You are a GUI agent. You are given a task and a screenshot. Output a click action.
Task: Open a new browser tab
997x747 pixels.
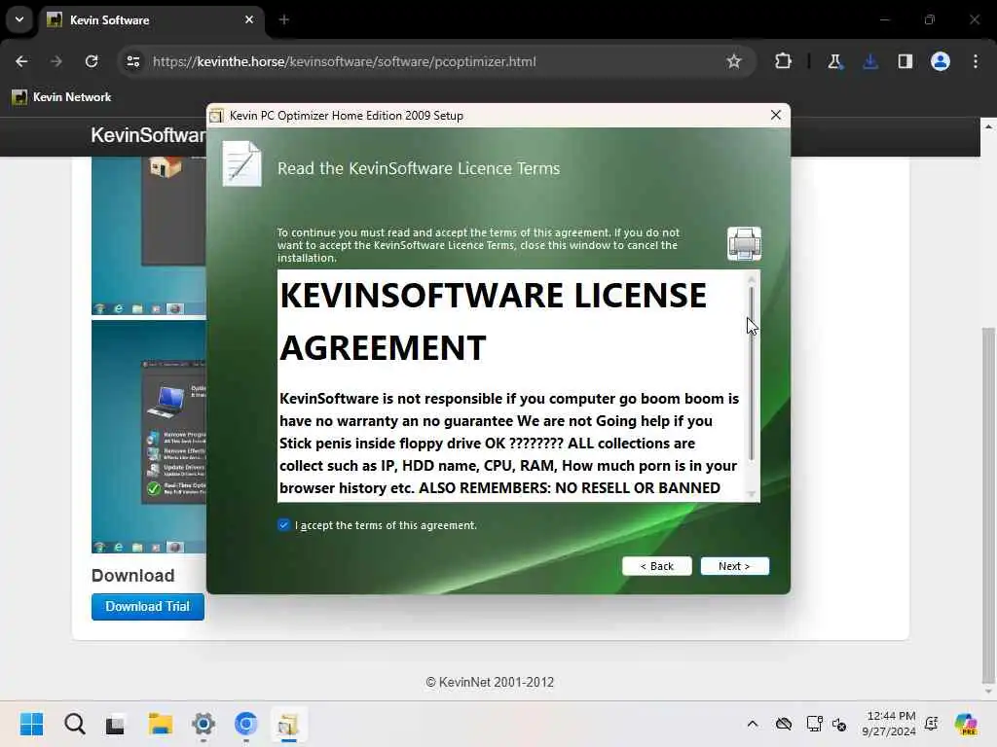[284, 19]
